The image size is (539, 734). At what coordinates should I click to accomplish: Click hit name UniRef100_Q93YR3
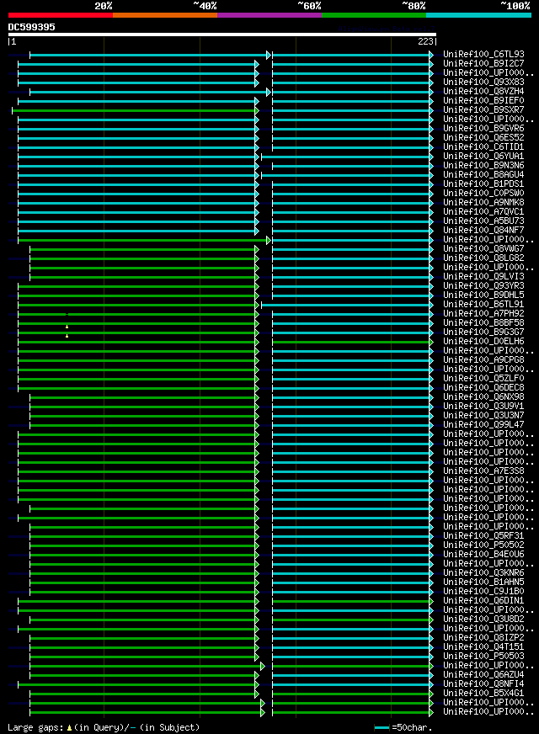(x=483, y=285)
